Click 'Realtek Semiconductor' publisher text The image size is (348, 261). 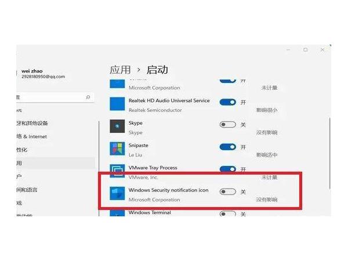155,110
